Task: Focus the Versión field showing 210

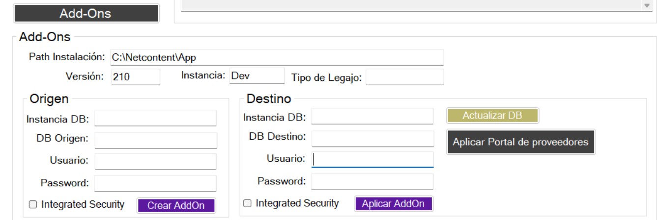Action: click(135, 77)
